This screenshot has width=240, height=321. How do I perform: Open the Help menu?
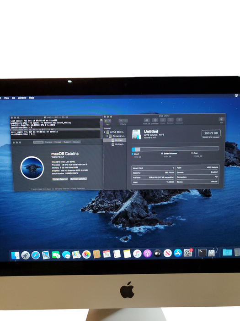[32, 98]
